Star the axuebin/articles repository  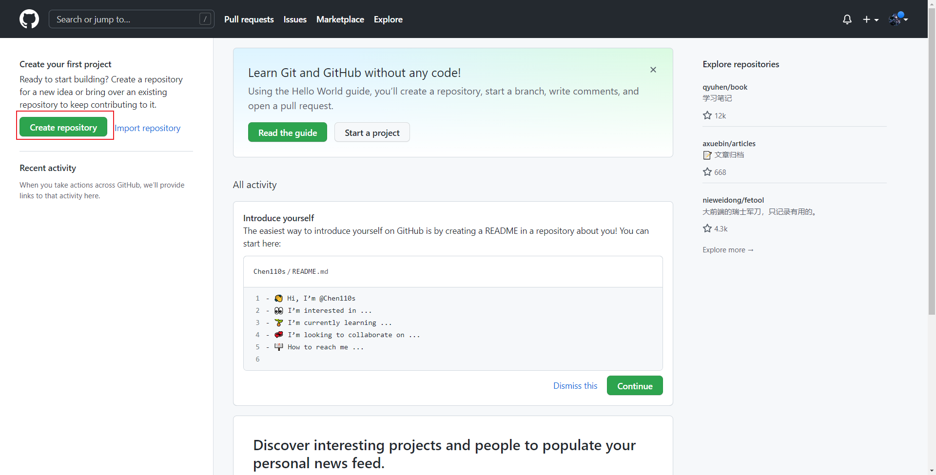(707, 172)
